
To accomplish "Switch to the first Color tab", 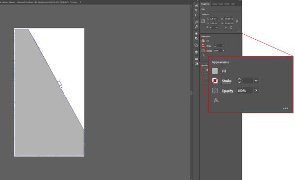I will coord(226,4).
